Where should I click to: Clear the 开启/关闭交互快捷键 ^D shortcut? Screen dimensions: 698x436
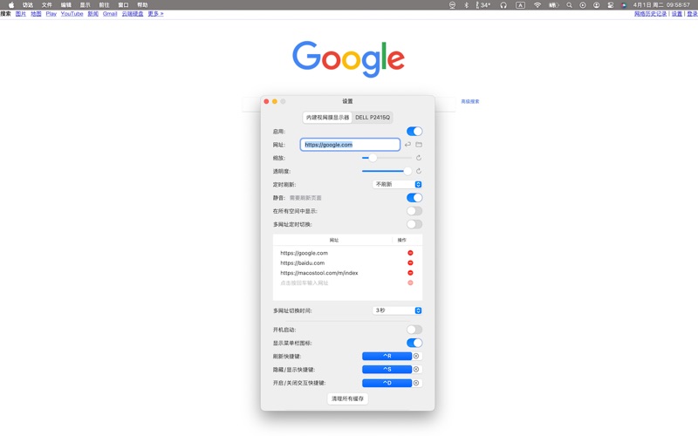click(x=416, y=383)
